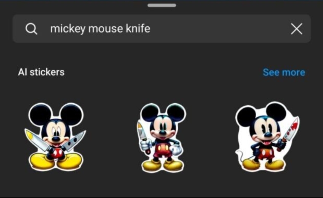Click the white glove on the middle sticker
The image size is (323, 198).
[176, 150]
